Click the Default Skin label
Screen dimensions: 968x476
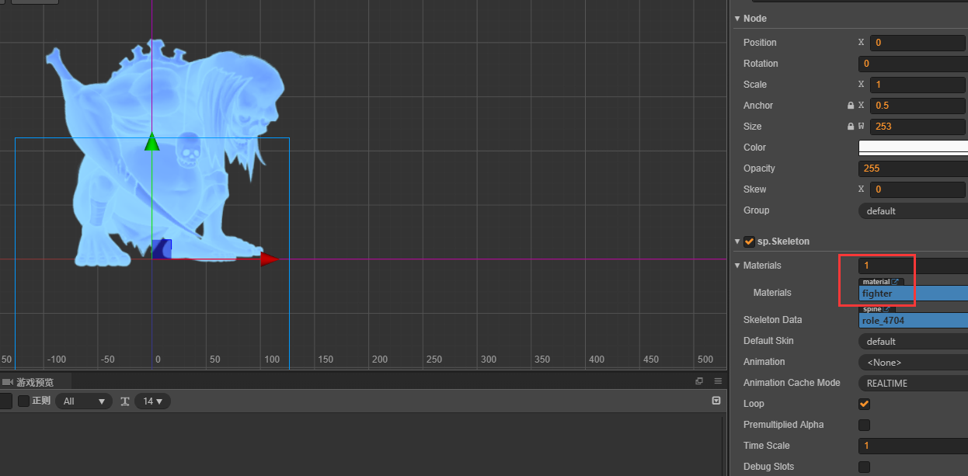tap(768, 341)
